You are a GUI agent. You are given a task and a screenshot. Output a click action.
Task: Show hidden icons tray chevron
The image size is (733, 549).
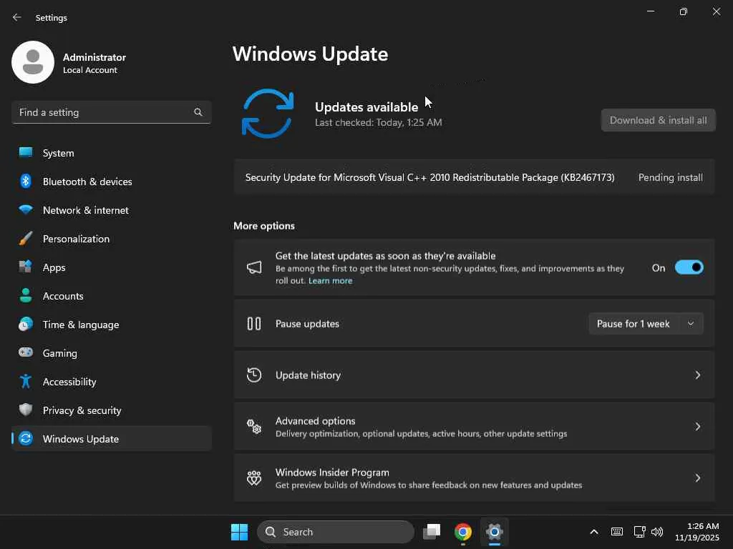click(x=593, y=532)
